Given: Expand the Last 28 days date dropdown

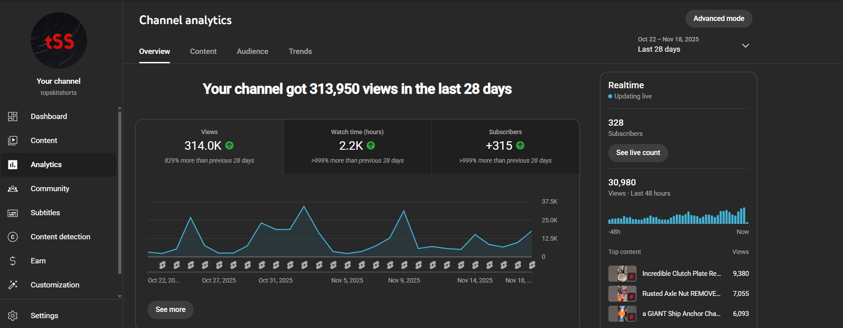Looking at the screenshot, I should [x=745, y=45].
